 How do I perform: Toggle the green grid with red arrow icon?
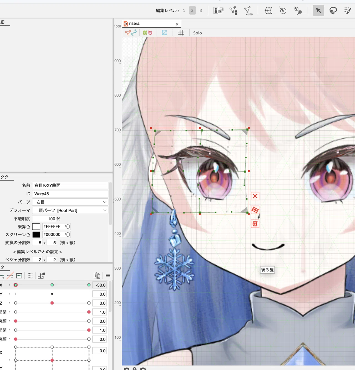148,33
